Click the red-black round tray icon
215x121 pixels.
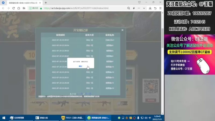[x=134, y=118]
